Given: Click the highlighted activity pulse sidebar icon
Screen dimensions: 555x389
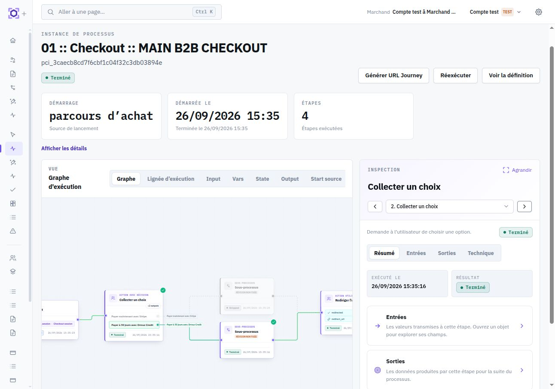Looking at the screenshot, I should click(13, 149).
